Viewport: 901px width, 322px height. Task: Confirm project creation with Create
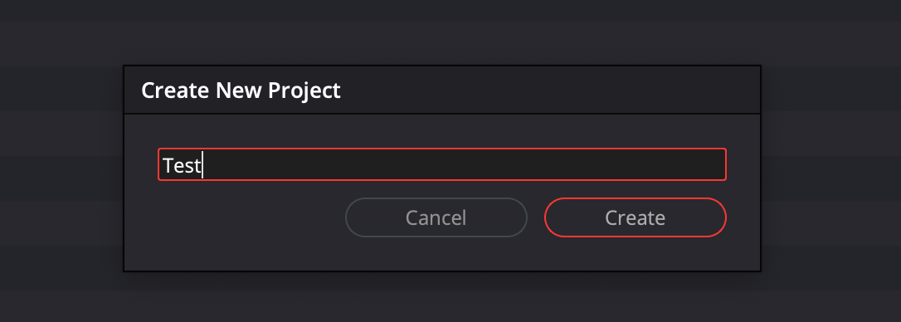coord(635,217)
